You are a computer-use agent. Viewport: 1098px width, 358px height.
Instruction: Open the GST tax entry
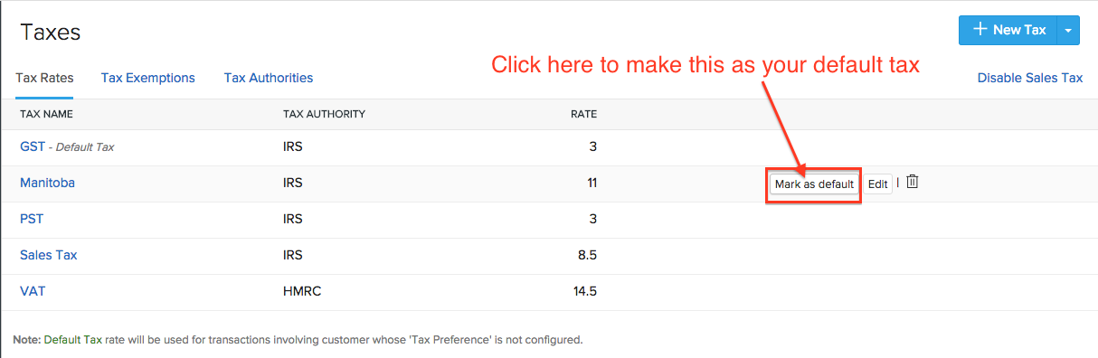click(x=33, y=146)
